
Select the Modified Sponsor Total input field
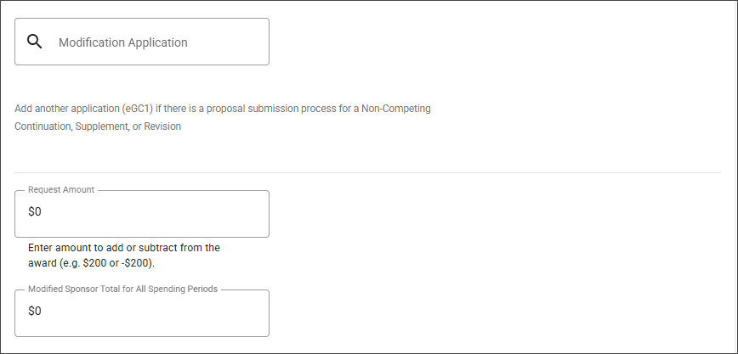pos(142,312)
